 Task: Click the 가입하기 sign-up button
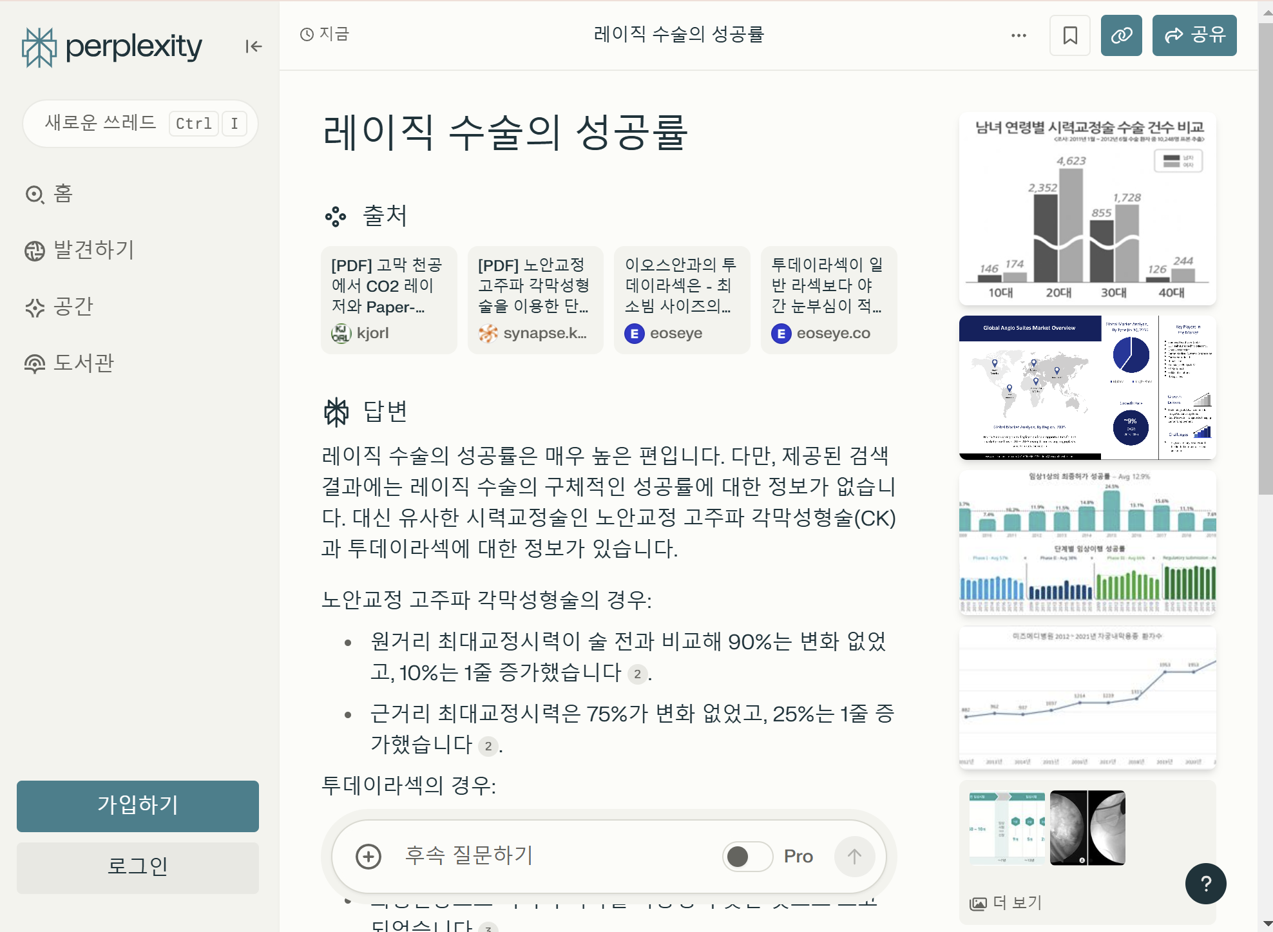(138, 806)
